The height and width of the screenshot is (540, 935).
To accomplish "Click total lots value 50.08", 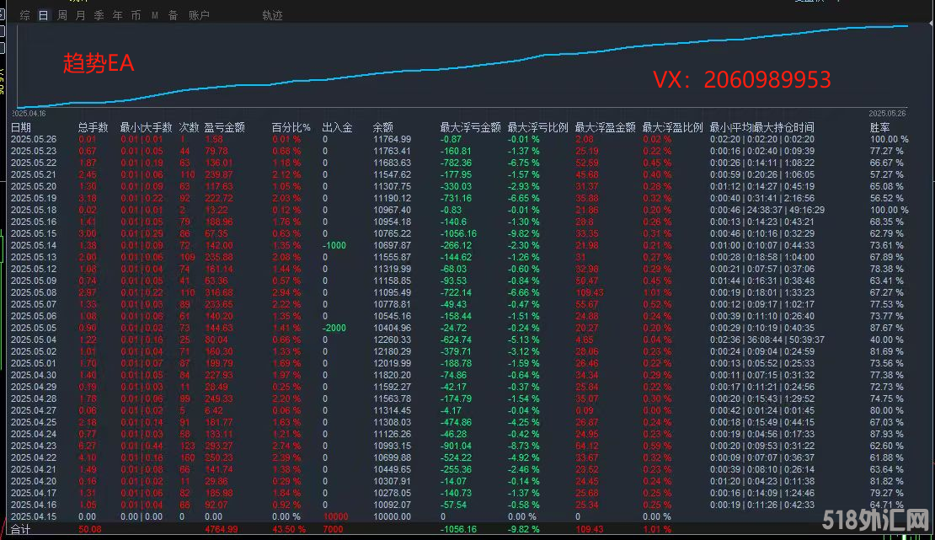I will click(90, 529).
